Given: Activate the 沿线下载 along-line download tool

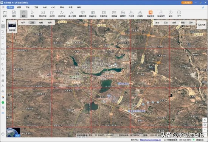Looking at the screenshot, I should click(x=62, y=14).
